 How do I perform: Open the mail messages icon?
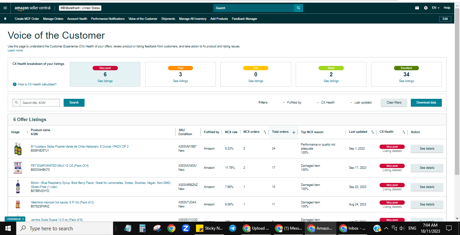pyautogui.click(x=417, y=8)
